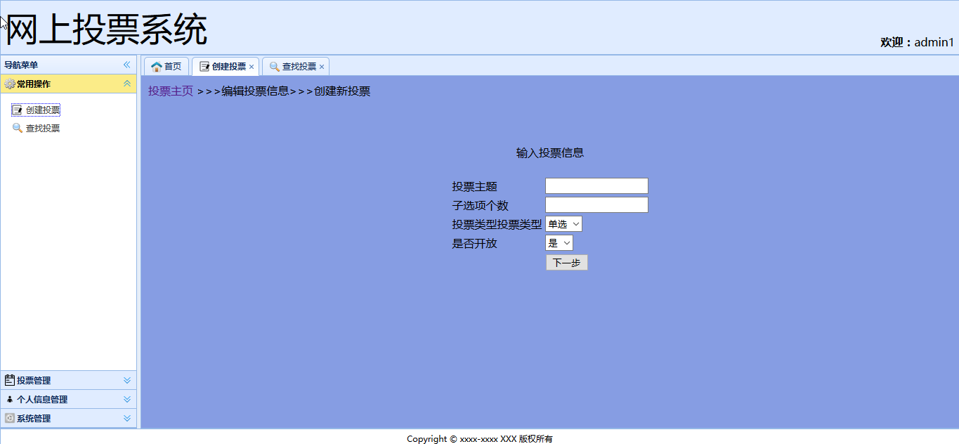Click the 系统管理 icon
This screenshot has width=959, height=444.
(10, 418)
